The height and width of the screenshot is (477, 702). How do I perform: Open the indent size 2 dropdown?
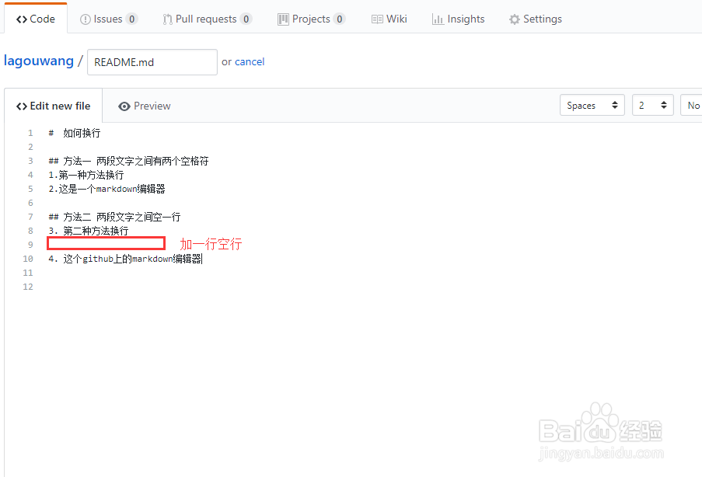[653, 105]
